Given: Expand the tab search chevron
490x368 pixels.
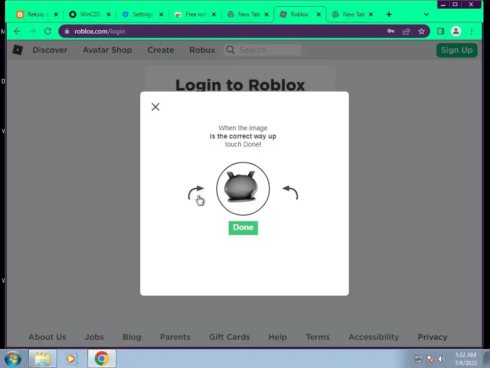Looking at the screenshot, I should [x=426, y=14].
